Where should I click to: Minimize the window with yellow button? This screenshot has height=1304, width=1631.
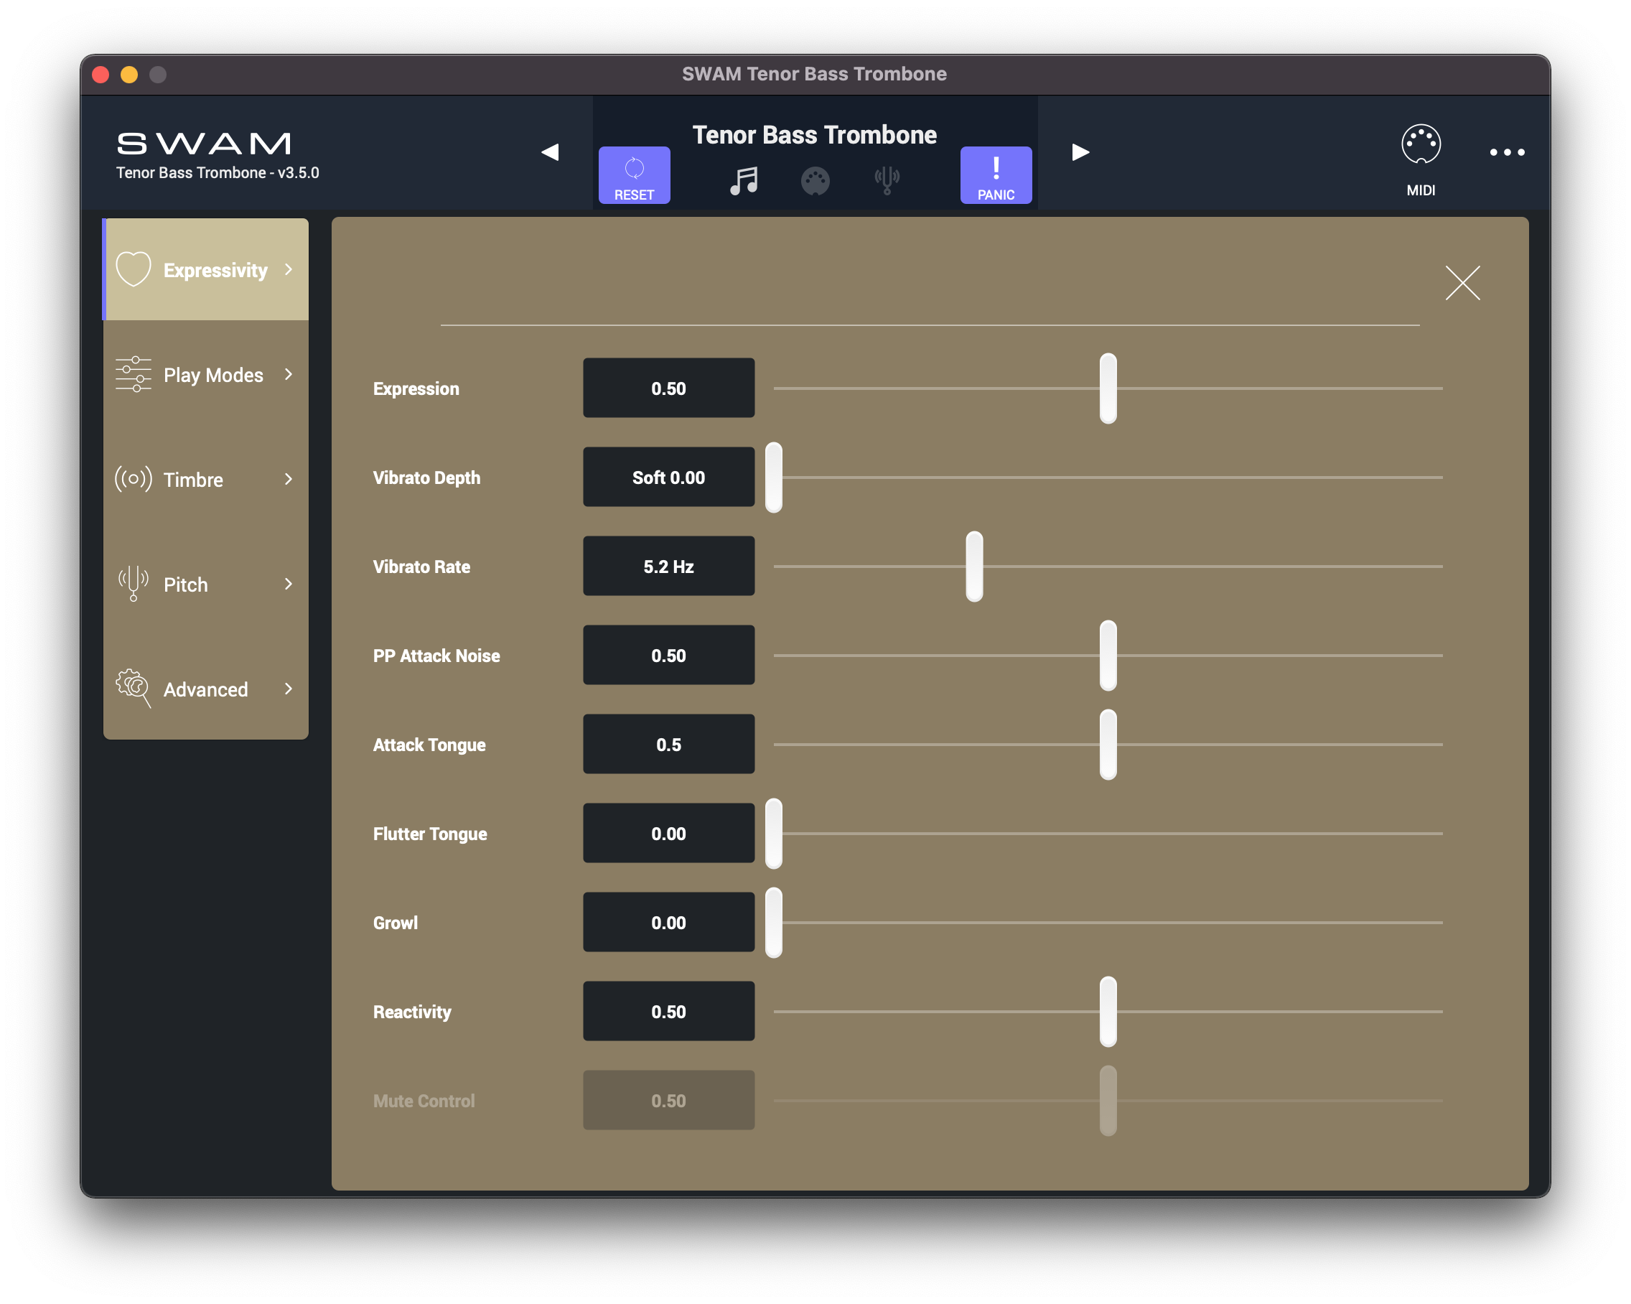[129, 74]
